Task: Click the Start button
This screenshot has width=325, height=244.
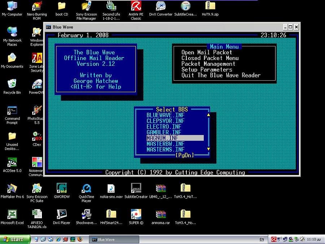Action: point(15,239)
